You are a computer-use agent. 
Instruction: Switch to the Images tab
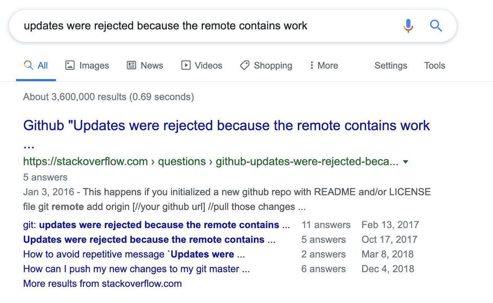click(x=87, y=66)
